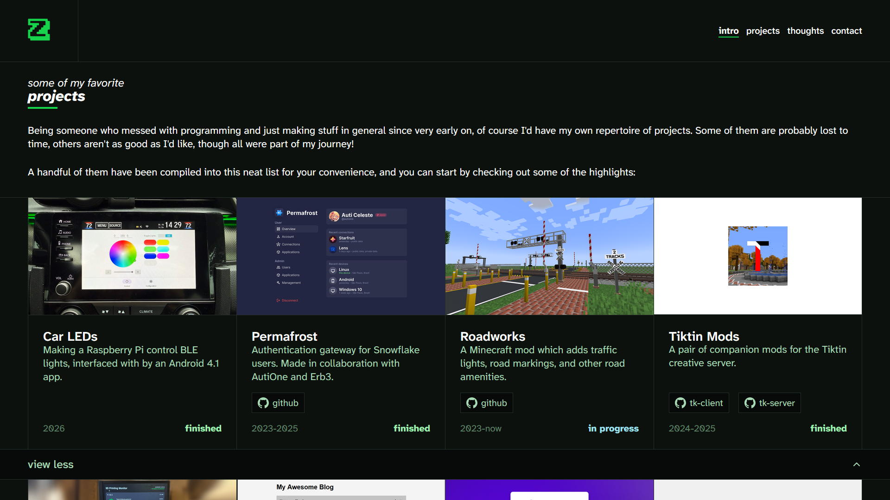Open the Roadworks Minecraft thumbnail
890x500 pixels.
[x=549, y=256]
